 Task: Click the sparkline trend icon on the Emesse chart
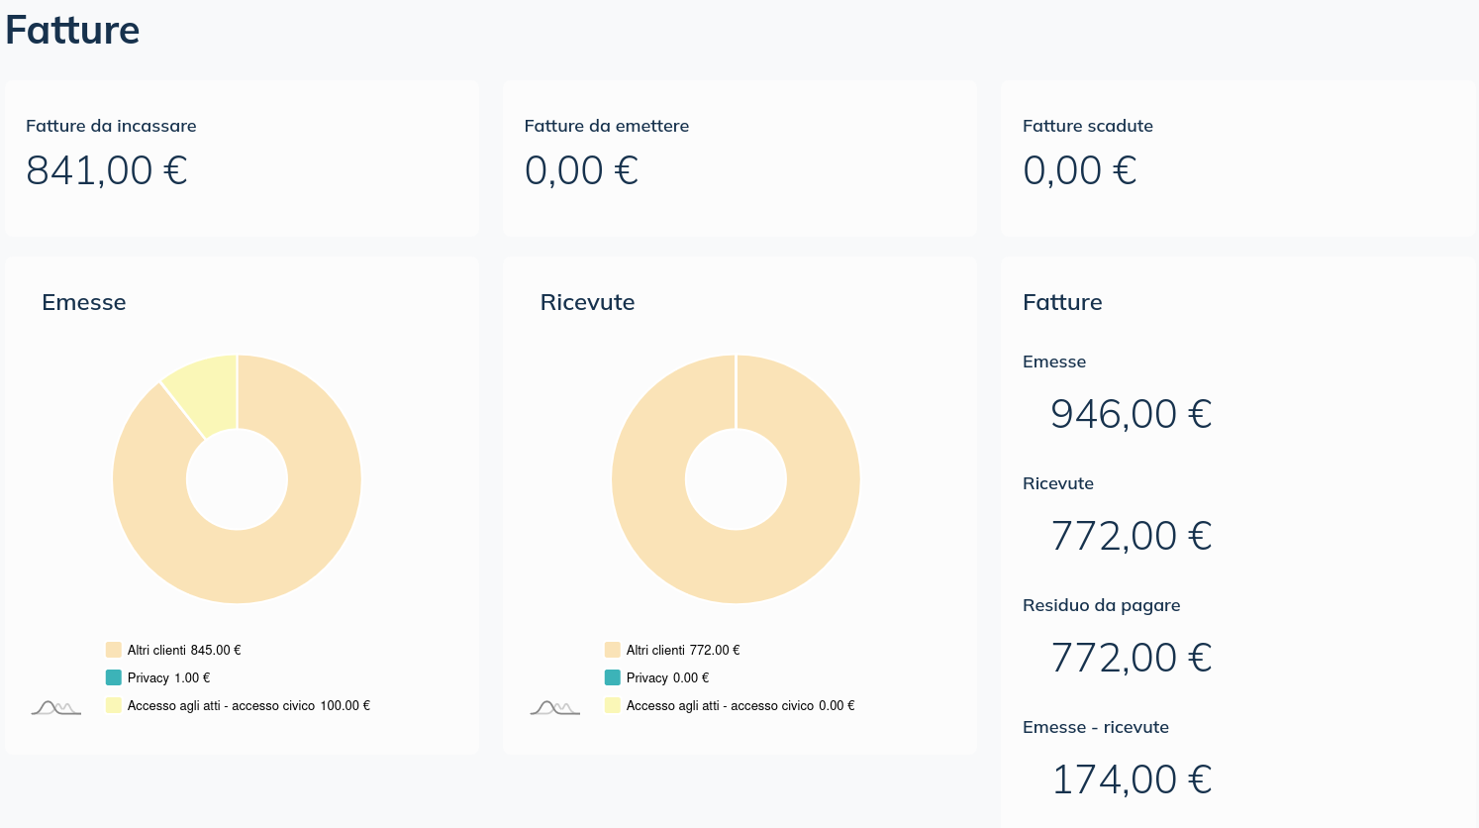pyautogui.click(x=55, y=706)
